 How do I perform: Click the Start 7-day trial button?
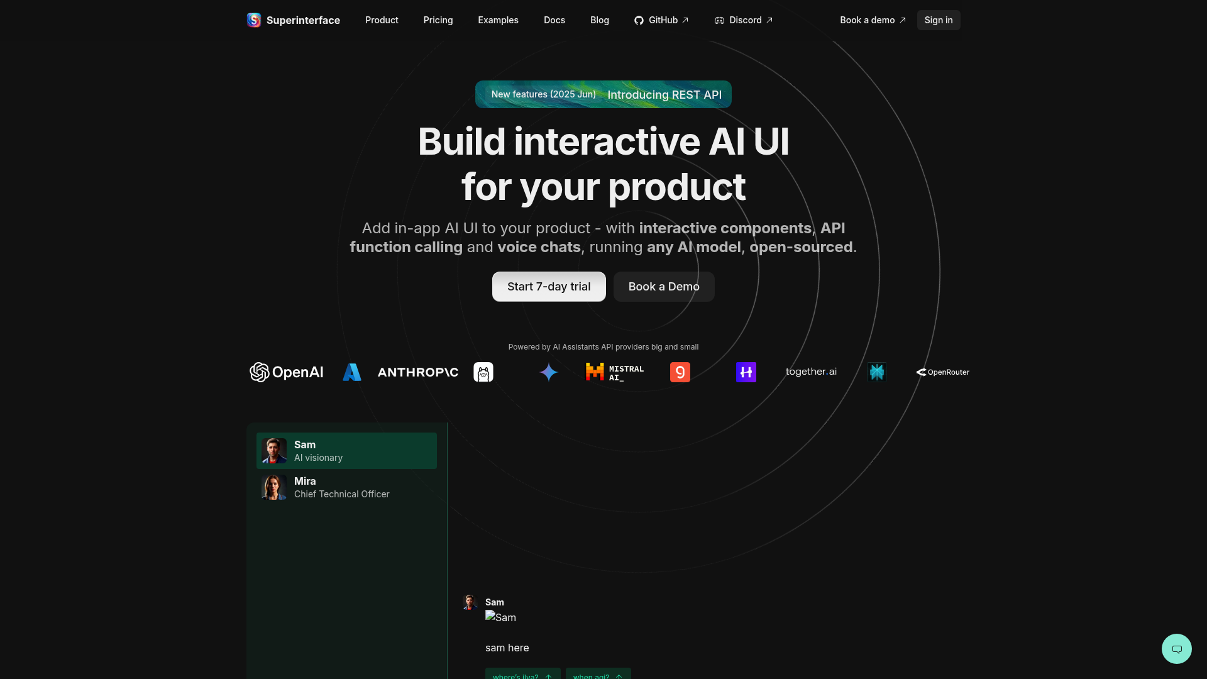(x=548, y=286)
